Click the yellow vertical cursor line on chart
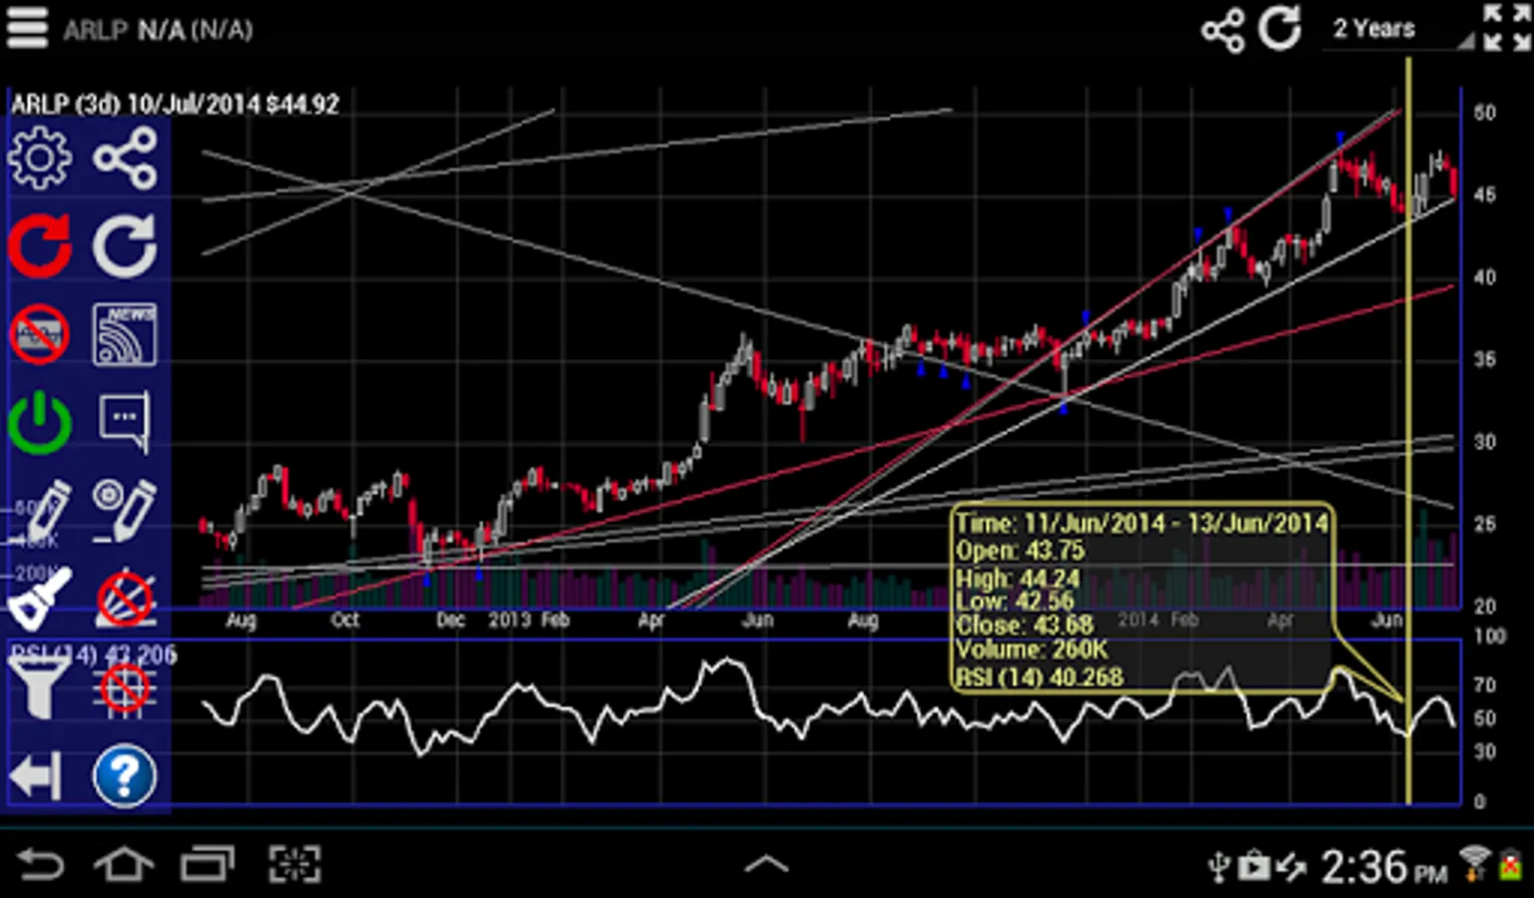1534x898 pixels. pyautogui.click(x=1408, y=429)
